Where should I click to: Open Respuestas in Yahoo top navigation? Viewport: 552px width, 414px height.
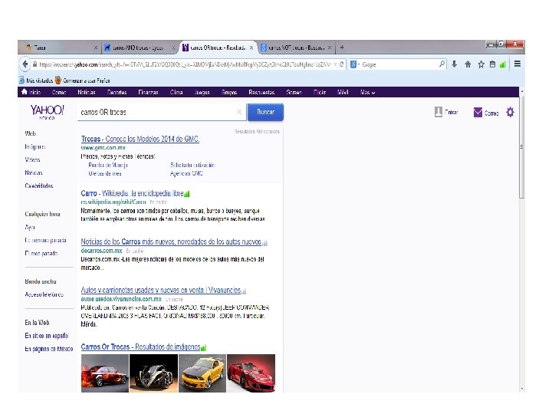pyautogui.click(x=261, y=92)
